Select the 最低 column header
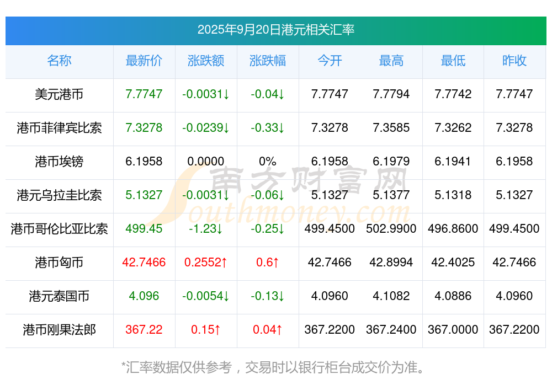The width and height of the screenshot is (552, 385). tap(453, 61)
